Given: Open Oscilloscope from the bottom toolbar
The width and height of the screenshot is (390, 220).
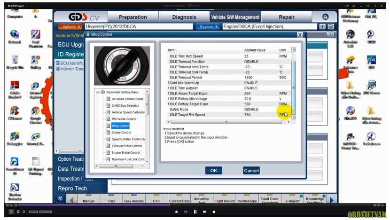Looking at the screenshot, I should pyautogui.click(x=247, y=199).
